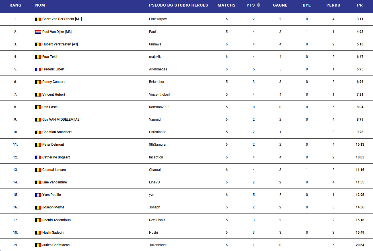This screenshot has height=251, width=373.
Task: Click Belgian flag next to Dan Pascu
Action: point(38,107)
